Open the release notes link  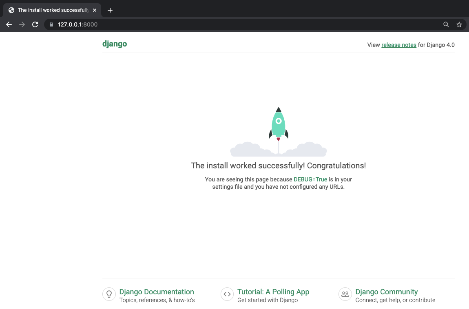point(398,45)
